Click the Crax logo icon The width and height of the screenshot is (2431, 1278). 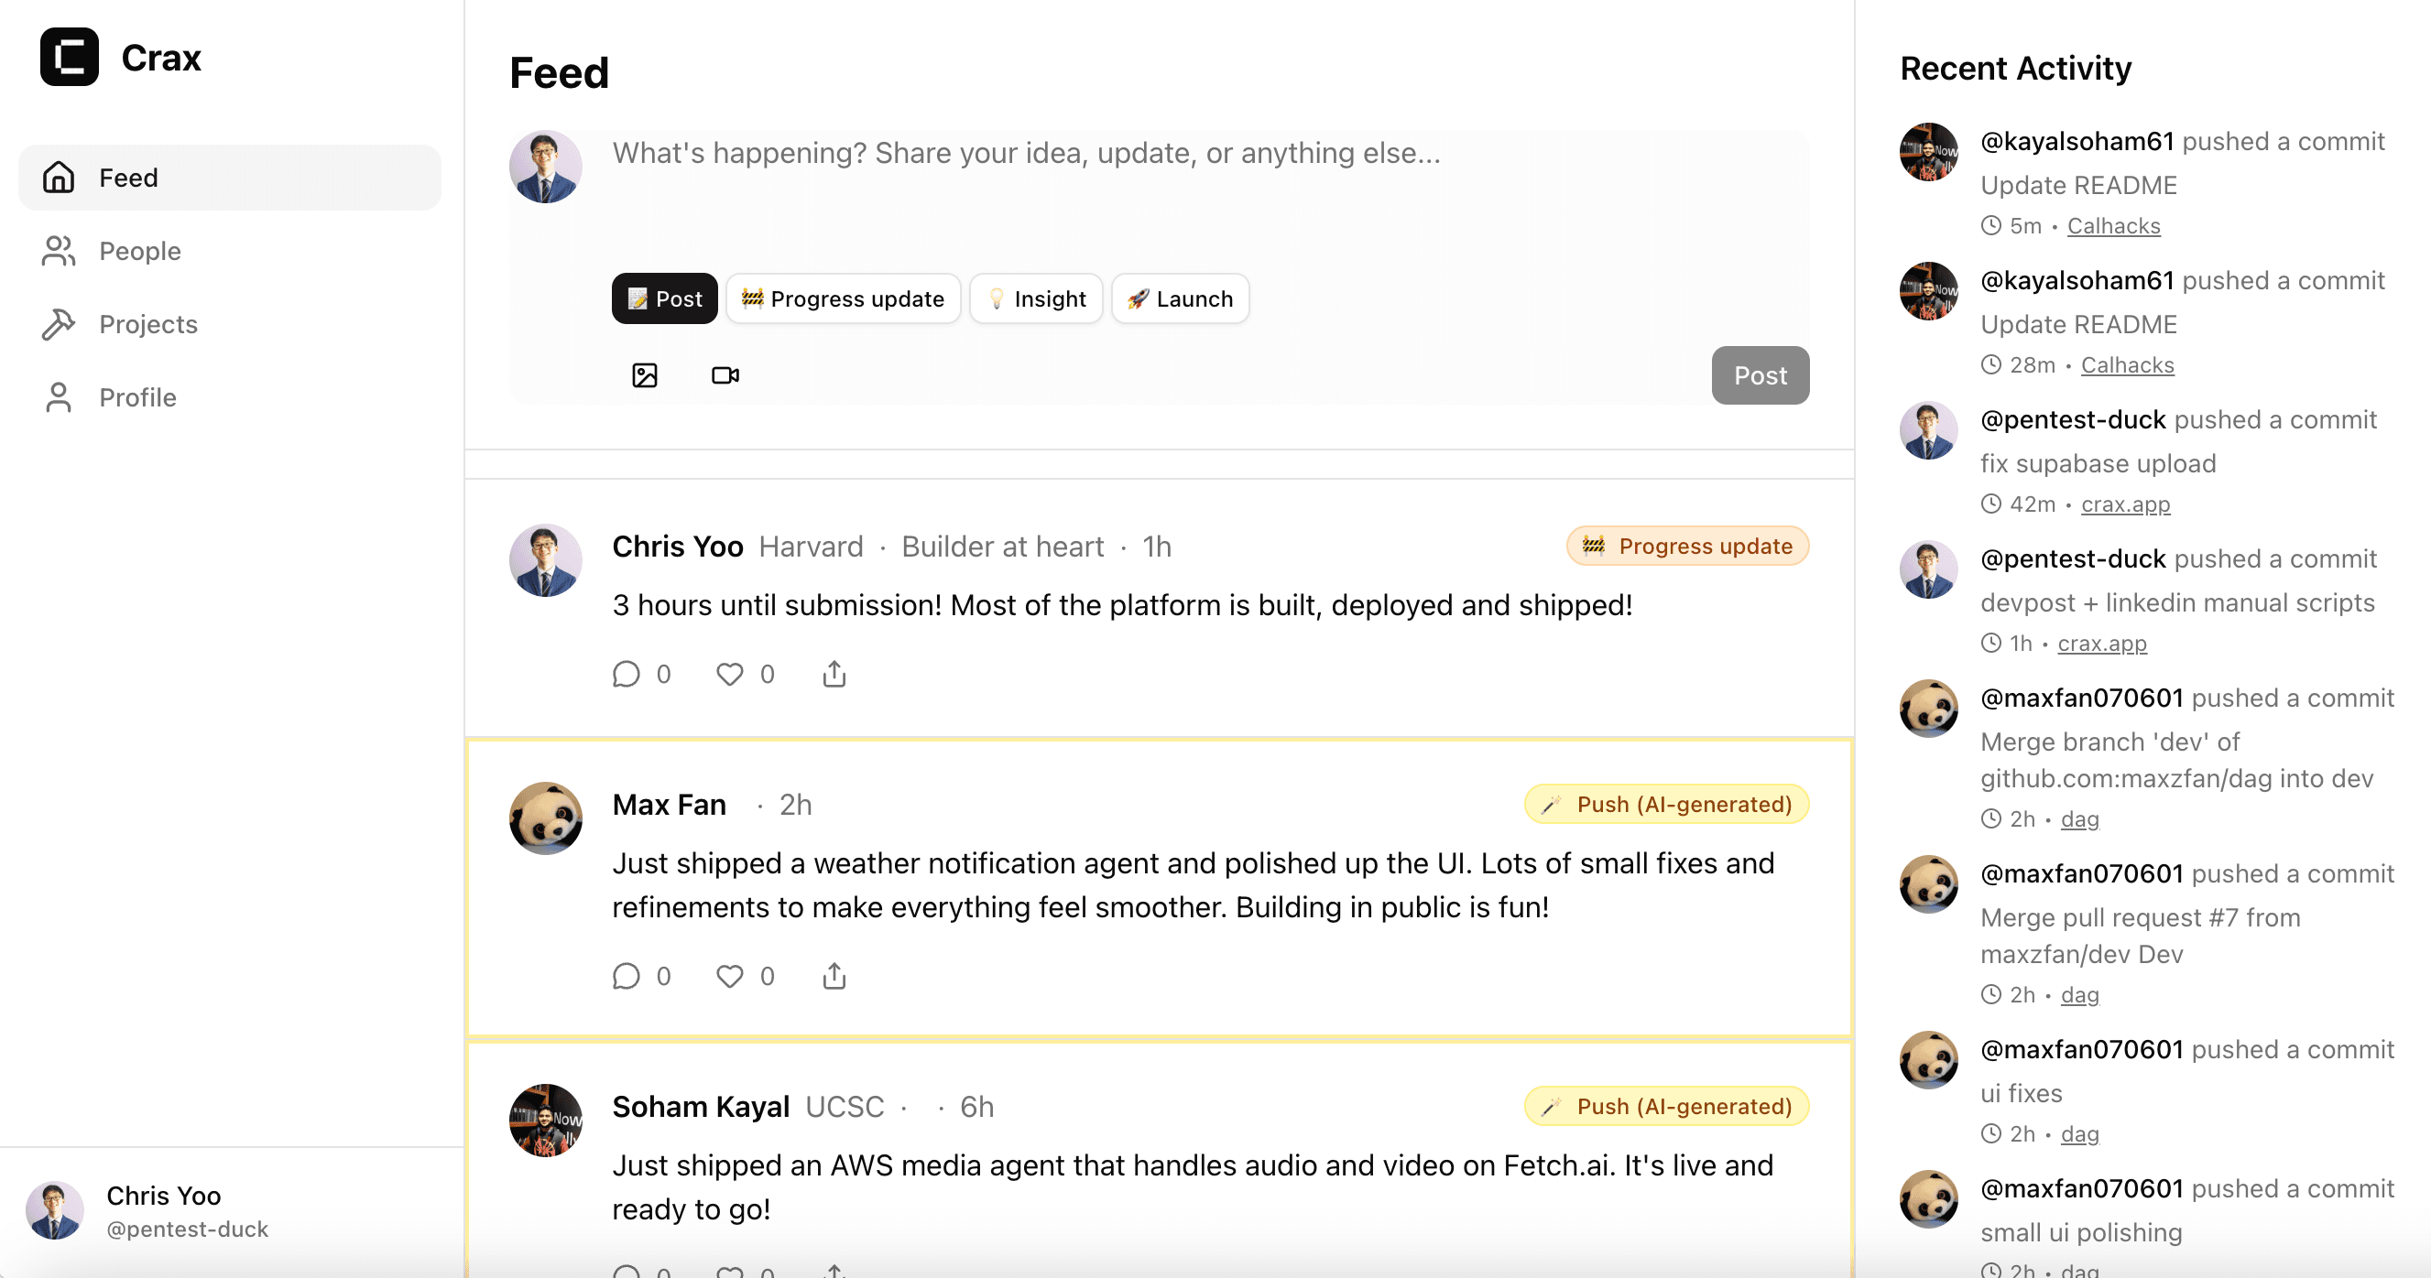(x=69, y=58)
